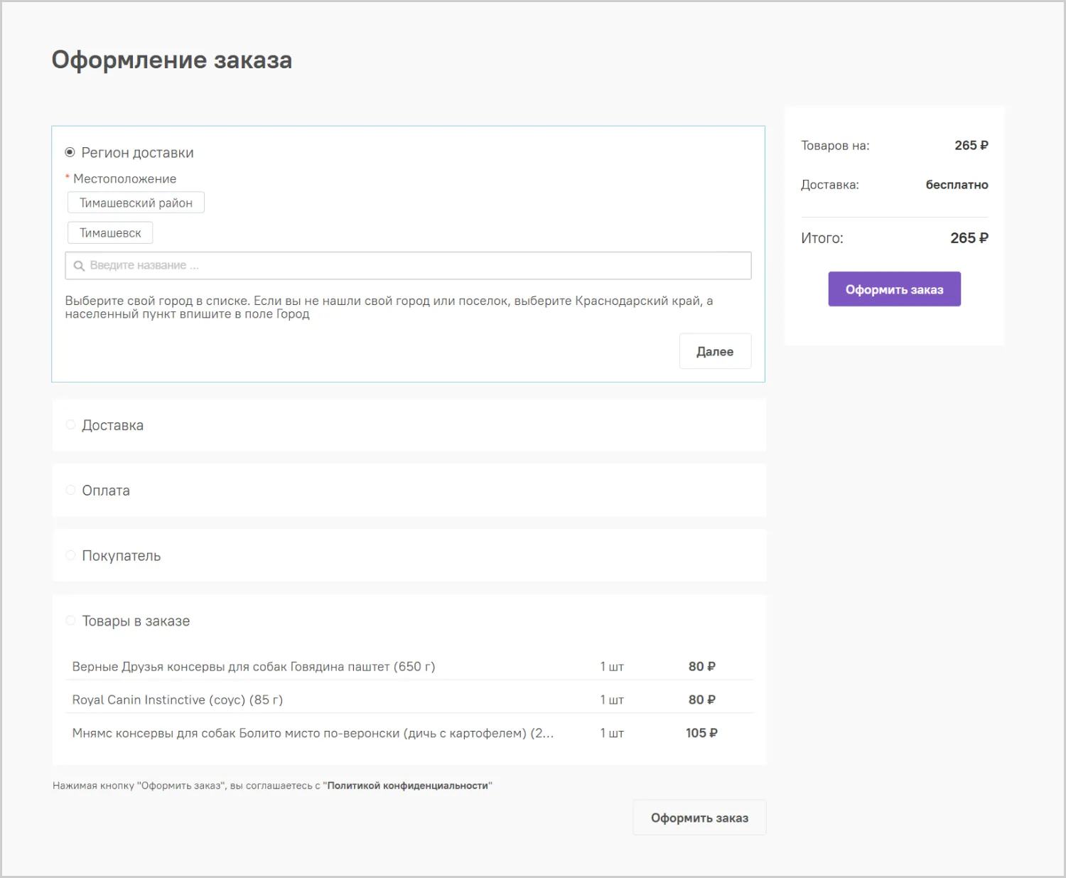Click the Доставка бесплатно value in summary
Image resolution: width=1066 pixels, height=878 pixels.
point(957,185)
